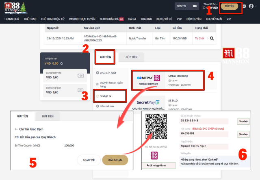Viewport: 260px width, 180px height.
Task: Open the Đá Gà menu
Action: [x=132, y=19]
